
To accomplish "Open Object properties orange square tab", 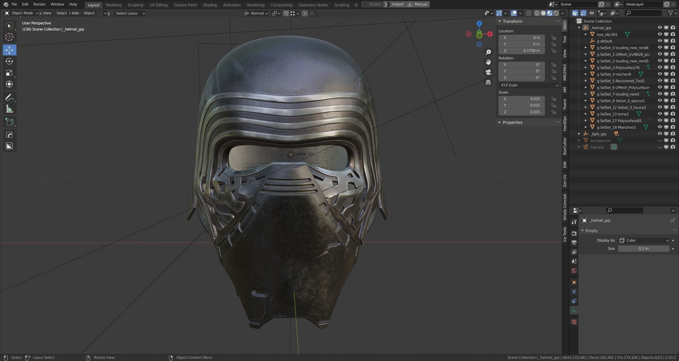I will click(x=574, y=282).
